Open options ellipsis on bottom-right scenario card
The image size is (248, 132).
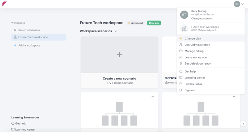coord(234,96)
